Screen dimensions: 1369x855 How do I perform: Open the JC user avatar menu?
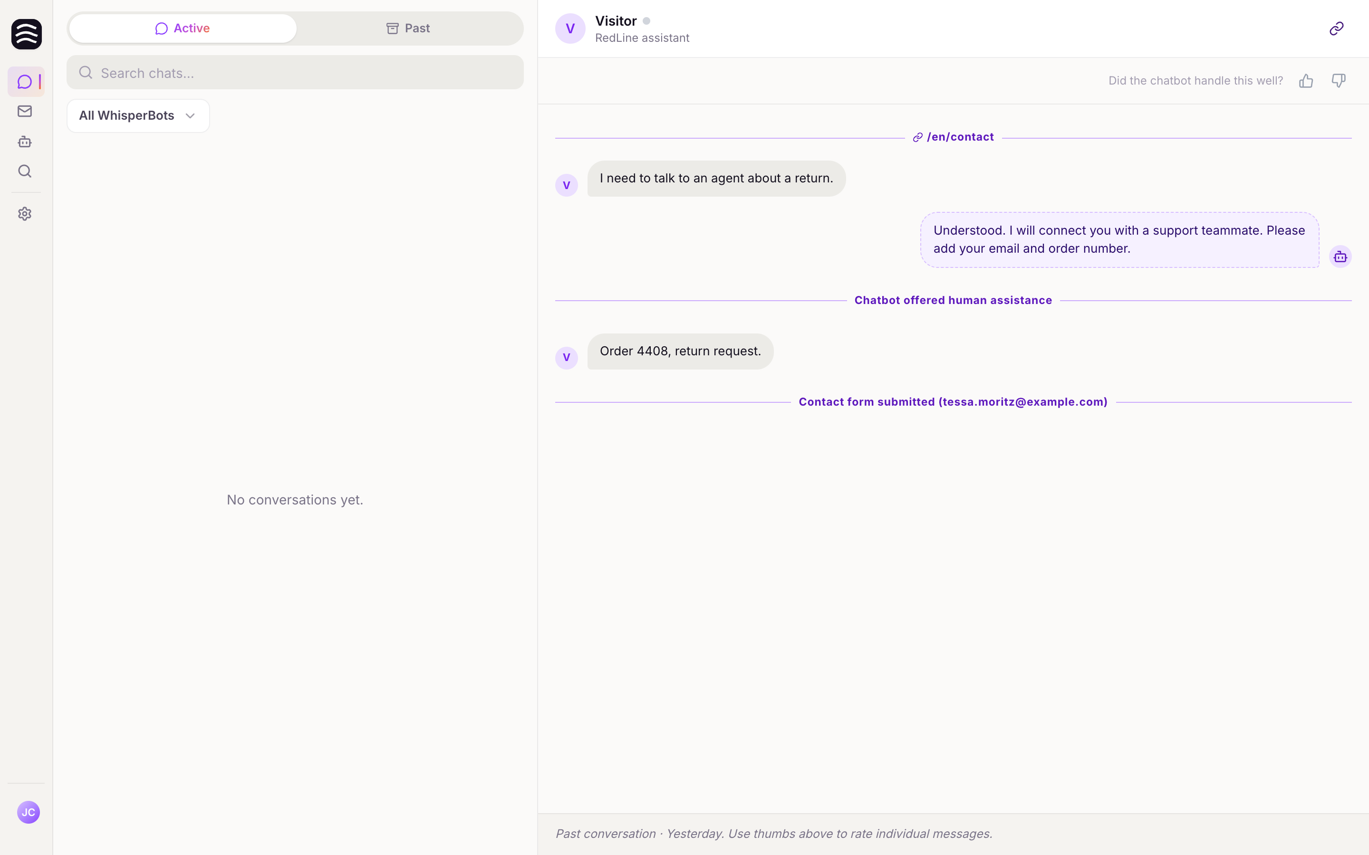[29, 813]
